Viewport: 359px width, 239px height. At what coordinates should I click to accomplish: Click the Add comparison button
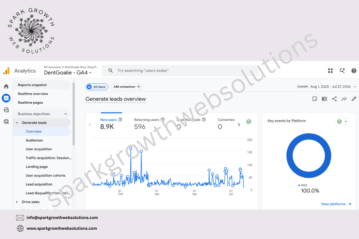tap(126, 87)
